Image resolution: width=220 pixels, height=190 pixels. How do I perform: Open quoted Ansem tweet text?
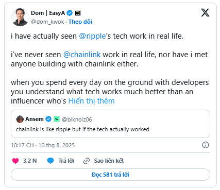coord(82,129)
